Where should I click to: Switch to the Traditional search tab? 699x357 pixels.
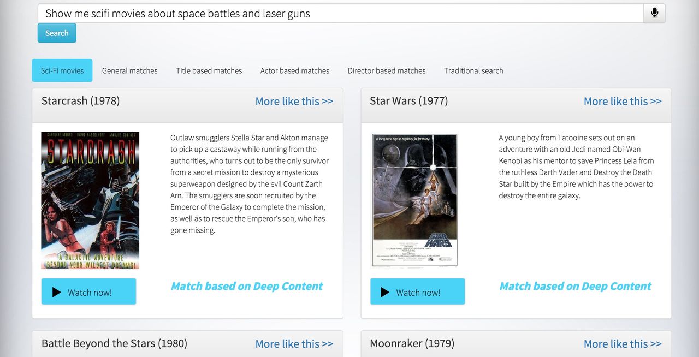coord(473,70)
